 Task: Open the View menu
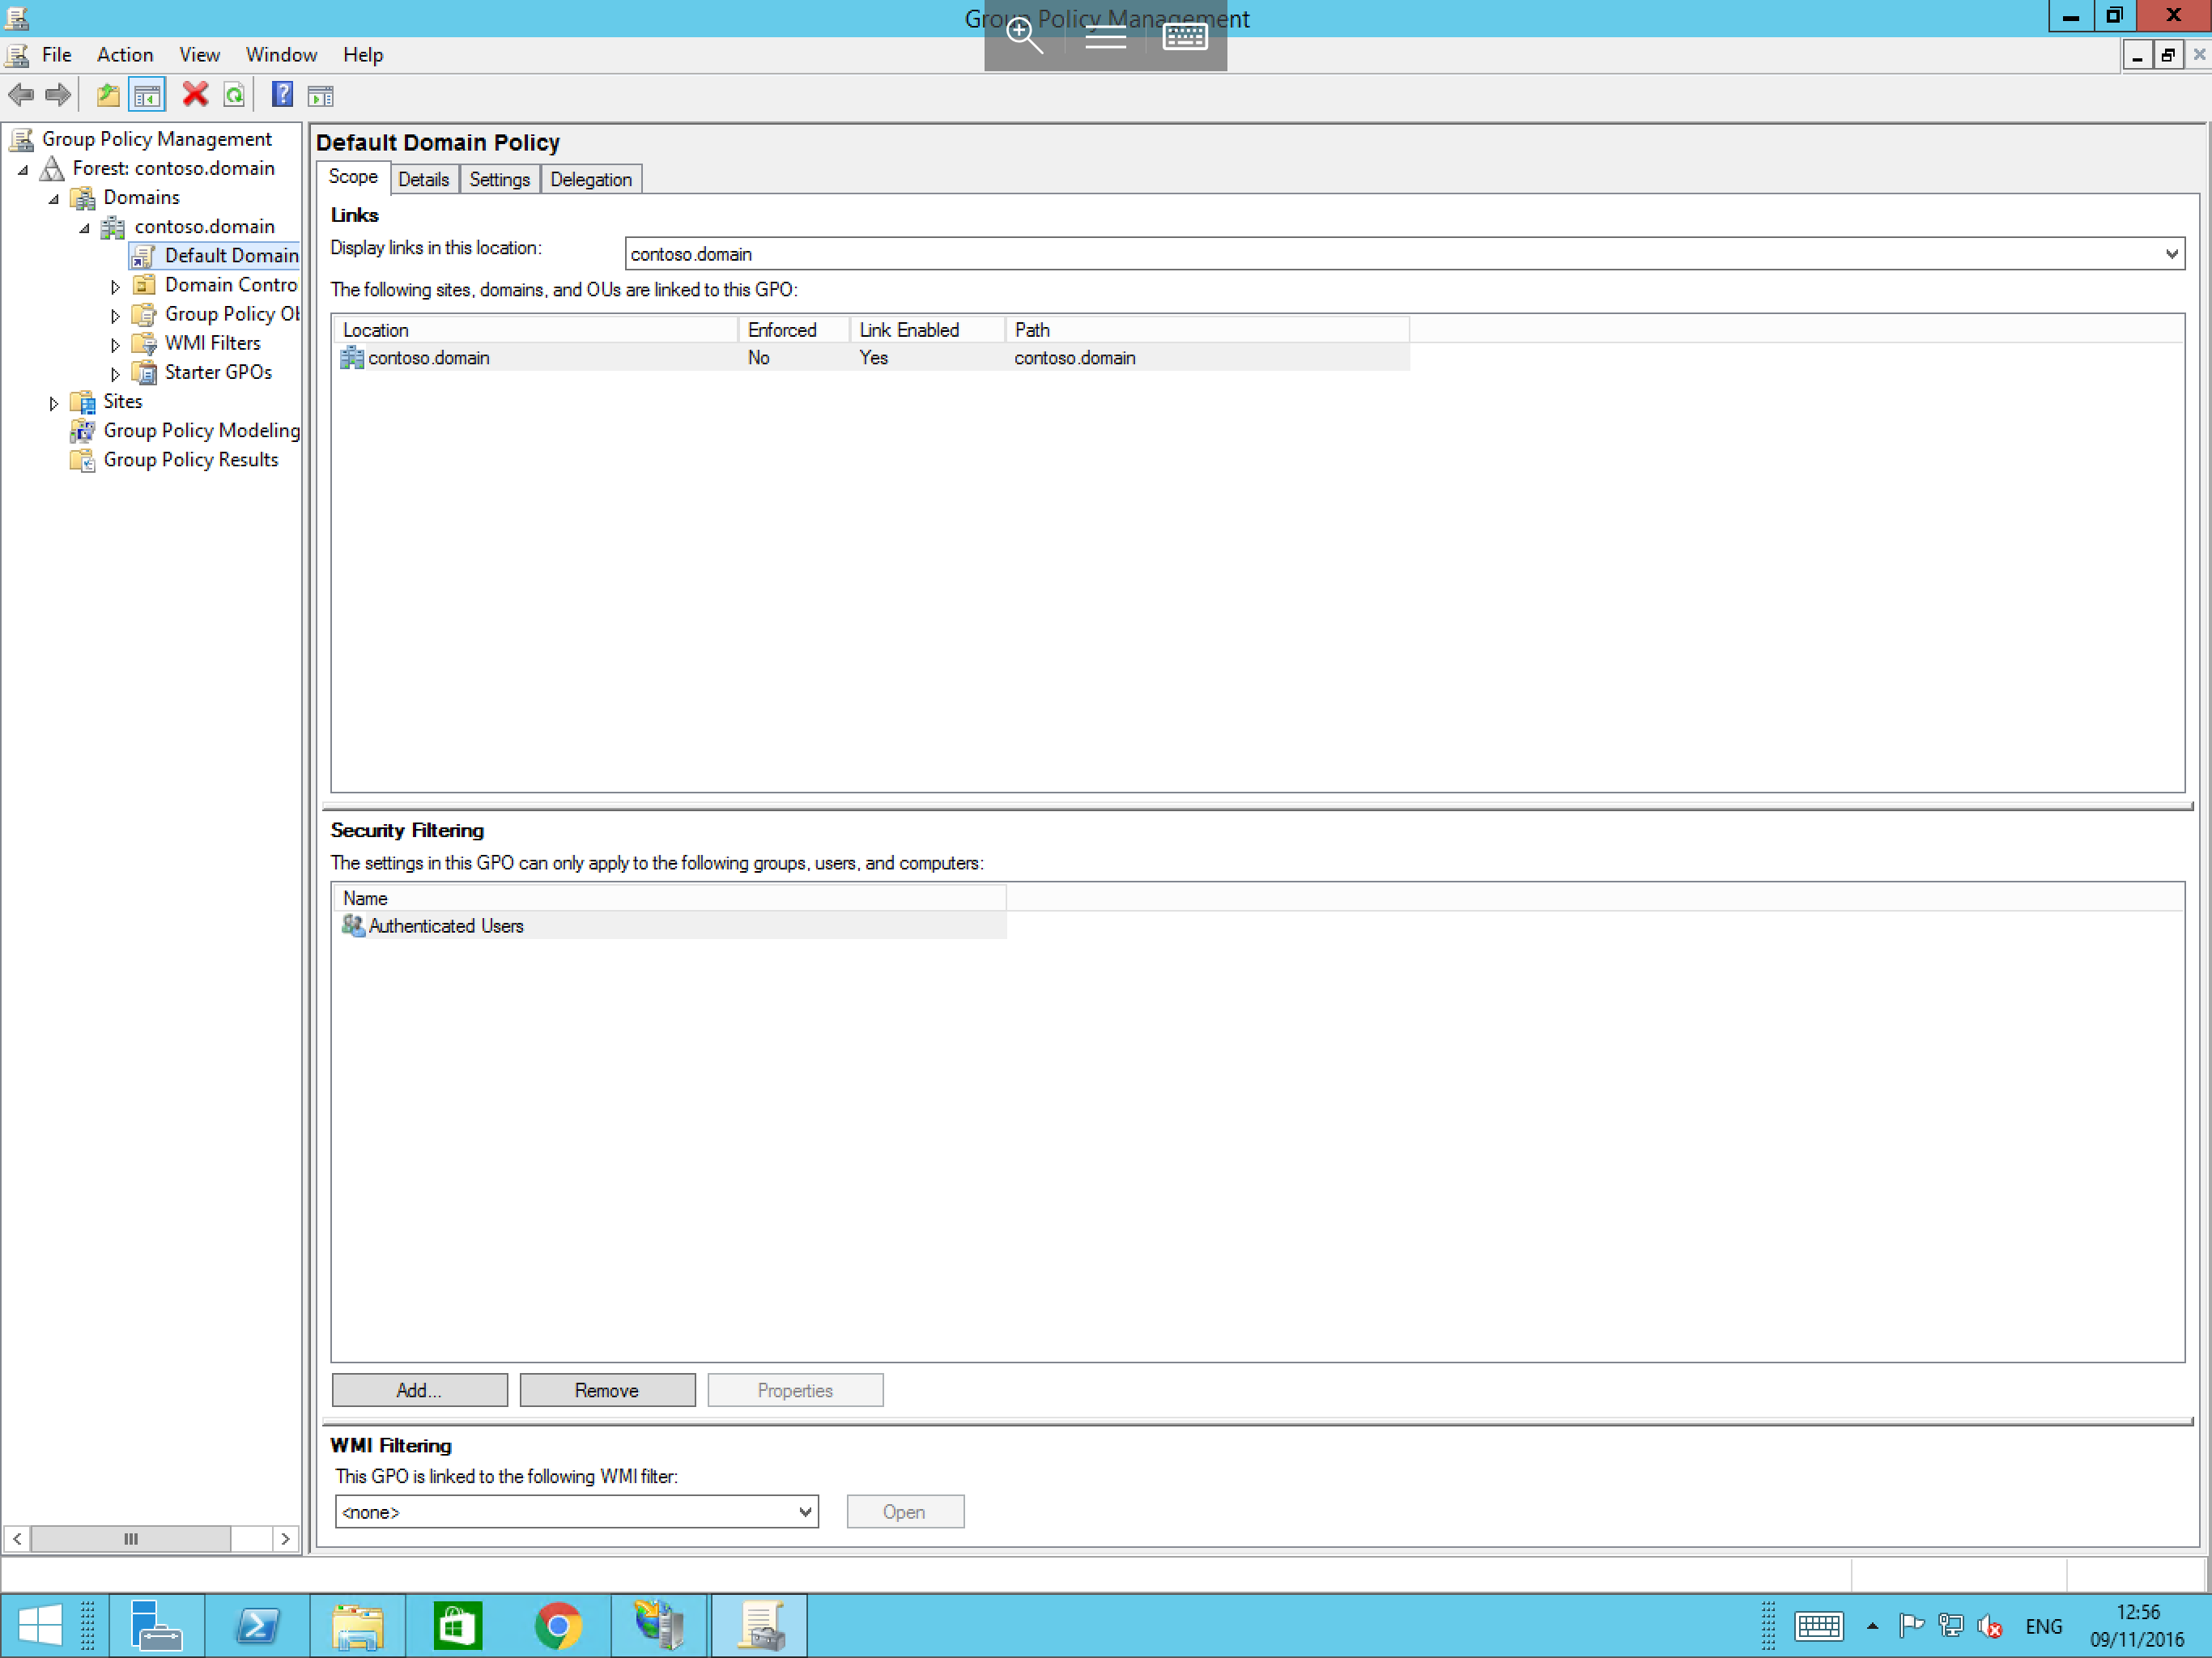point(199,55)
